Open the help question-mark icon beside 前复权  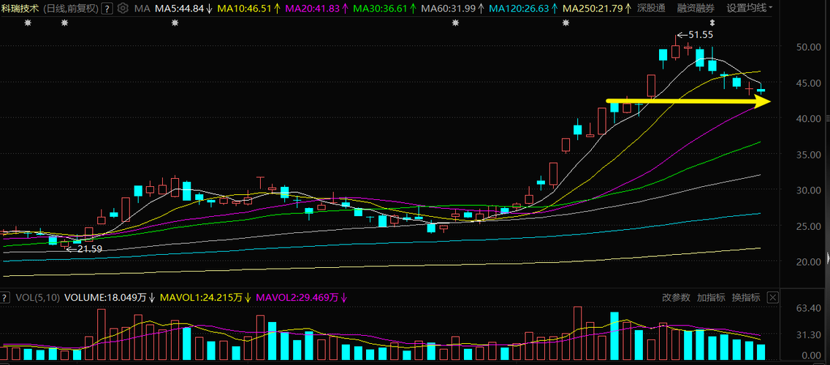pos(107,9)
